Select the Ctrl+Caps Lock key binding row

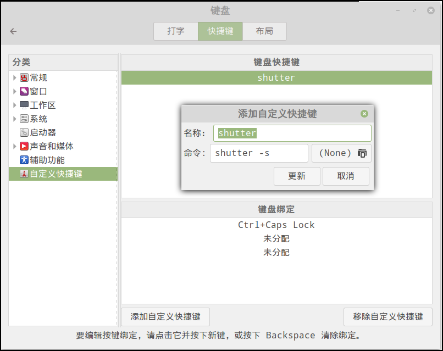pos(276,225)
